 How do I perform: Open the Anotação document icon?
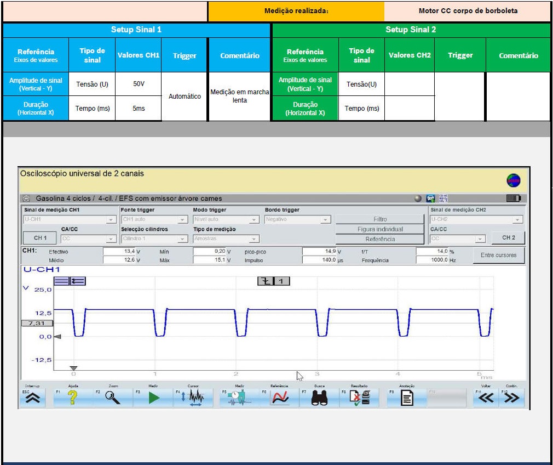[406, 399]
